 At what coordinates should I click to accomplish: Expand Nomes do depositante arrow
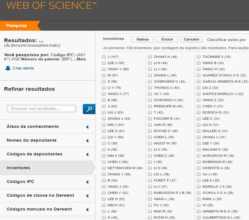[x=87, y=140]
